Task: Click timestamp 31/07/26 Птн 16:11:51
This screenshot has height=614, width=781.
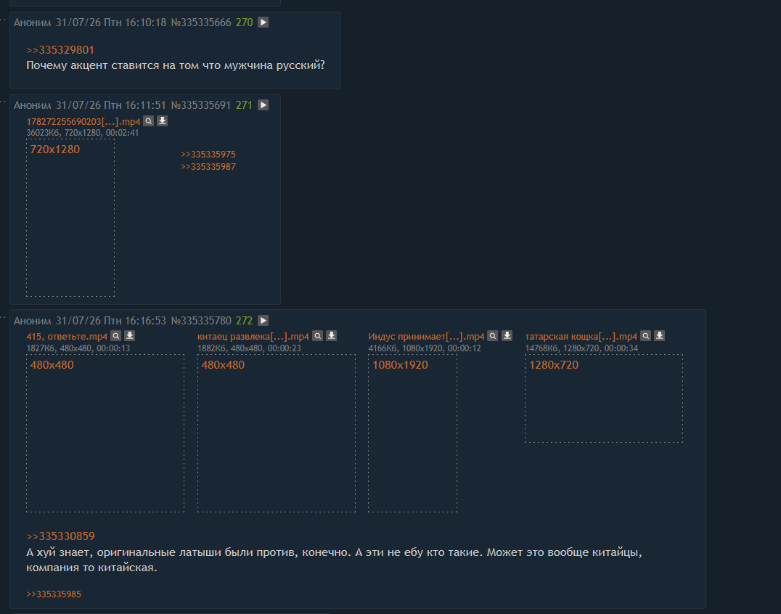Action: point(111,105)
